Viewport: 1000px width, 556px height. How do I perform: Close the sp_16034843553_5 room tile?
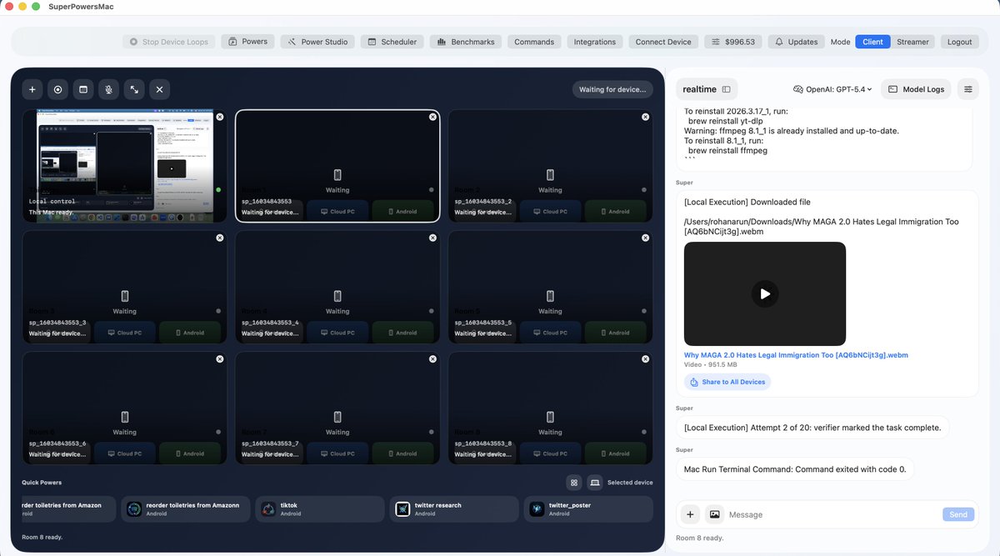(646, 238)
